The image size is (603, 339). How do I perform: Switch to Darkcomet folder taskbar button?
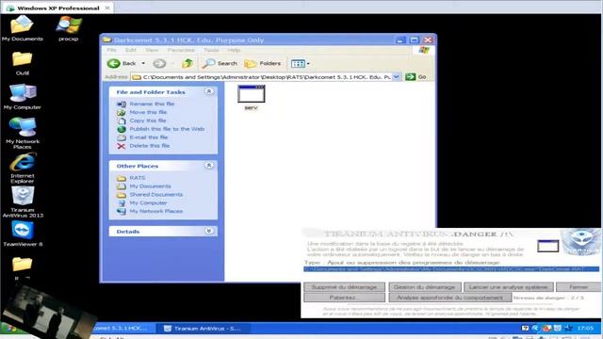[124, 329]
